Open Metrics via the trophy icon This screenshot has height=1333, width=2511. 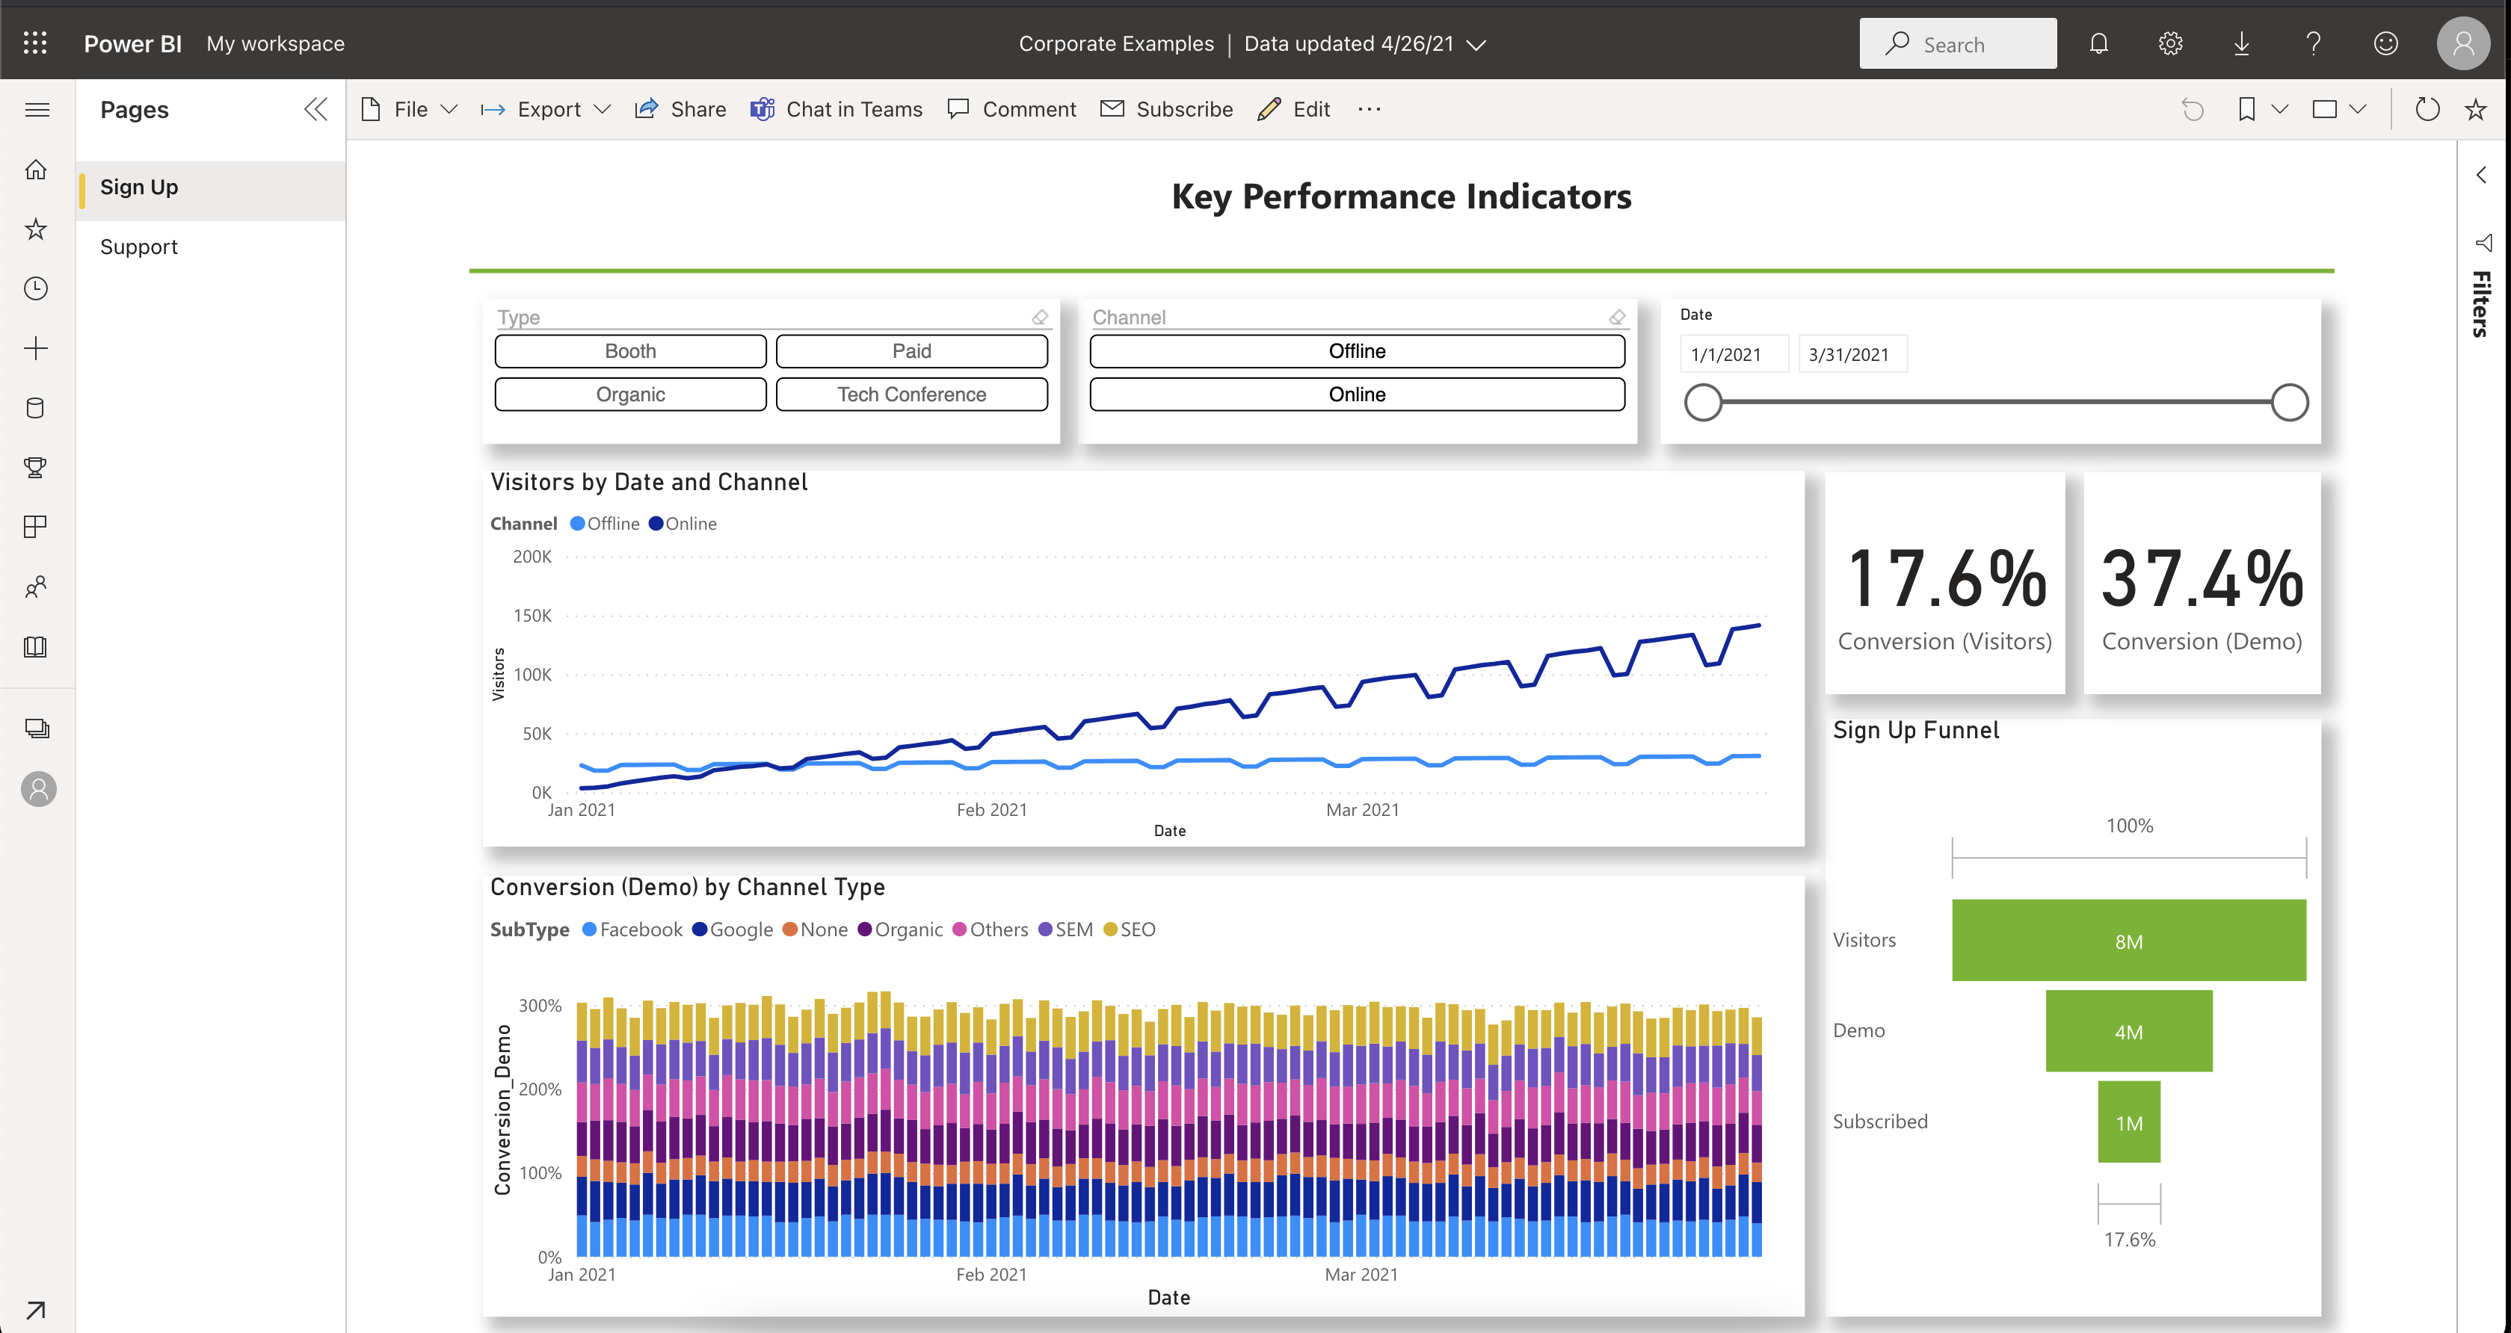[x=35, y=467]
